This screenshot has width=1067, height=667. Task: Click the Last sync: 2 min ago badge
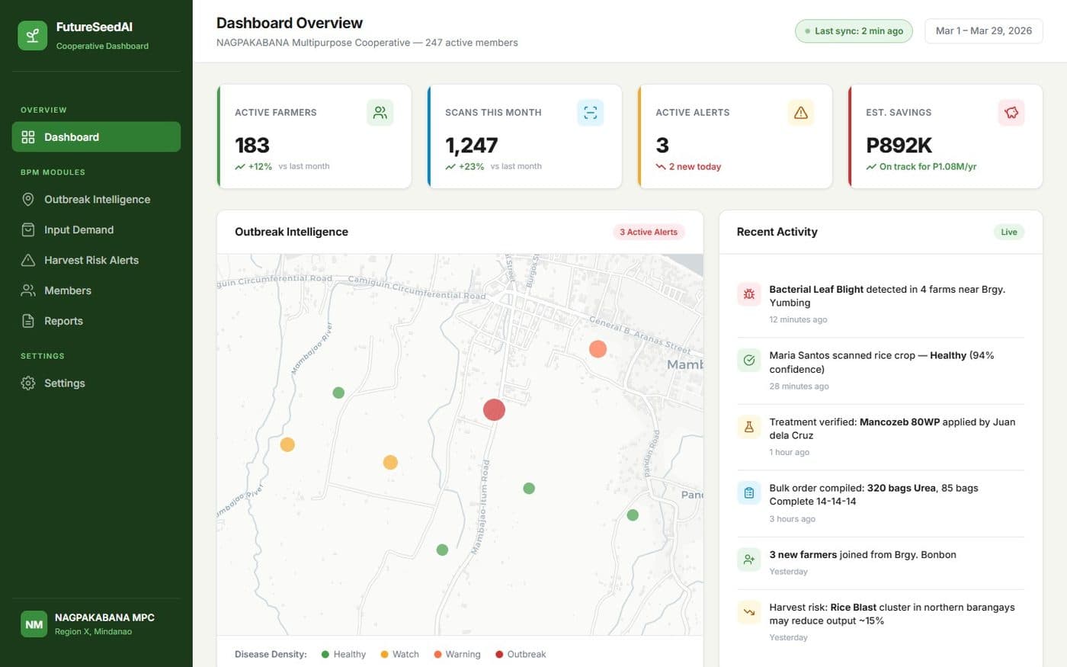coord(854,31)
